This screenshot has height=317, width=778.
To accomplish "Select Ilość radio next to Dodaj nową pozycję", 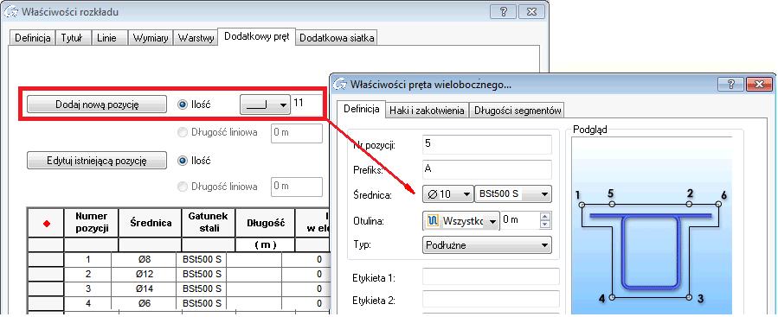I will pos(183,105).
